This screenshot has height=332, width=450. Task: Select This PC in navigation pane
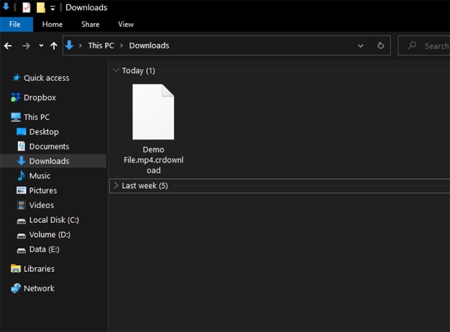[x=37, y=117]
